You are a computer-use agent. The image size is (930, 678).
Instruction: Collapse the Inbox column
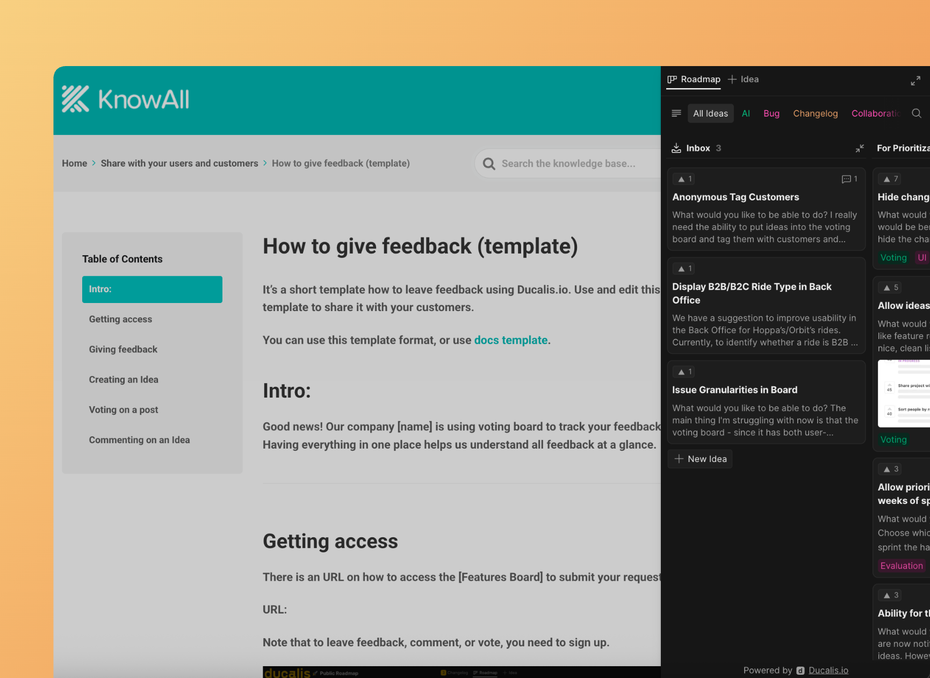860,148
